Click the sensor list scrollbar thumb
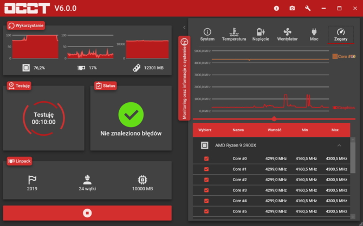 tap(353, 157)
